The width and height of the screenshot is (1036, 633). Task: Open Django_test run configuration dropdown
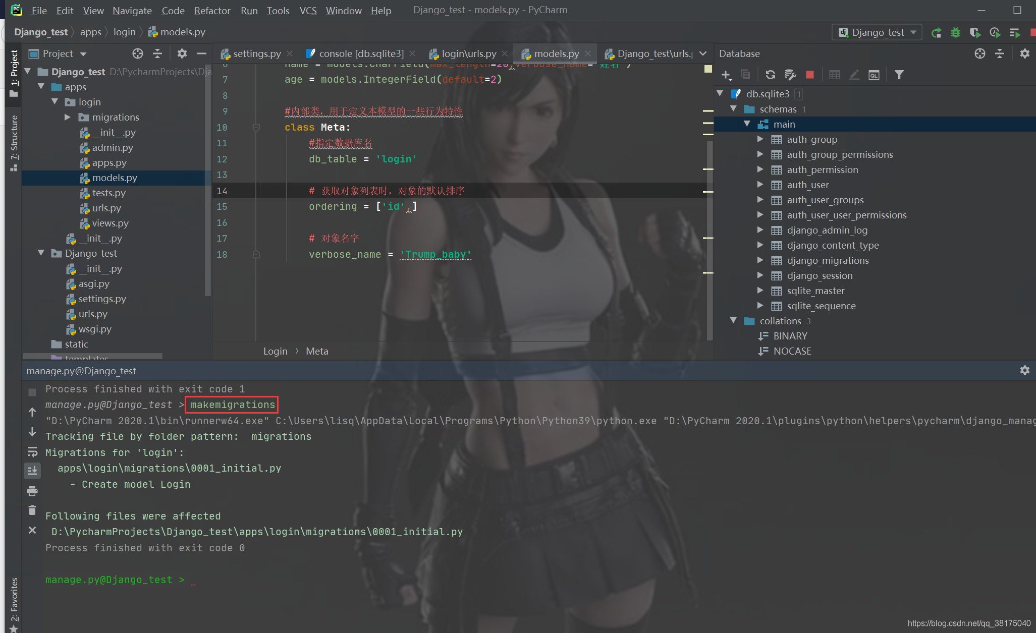click(877, 32)
